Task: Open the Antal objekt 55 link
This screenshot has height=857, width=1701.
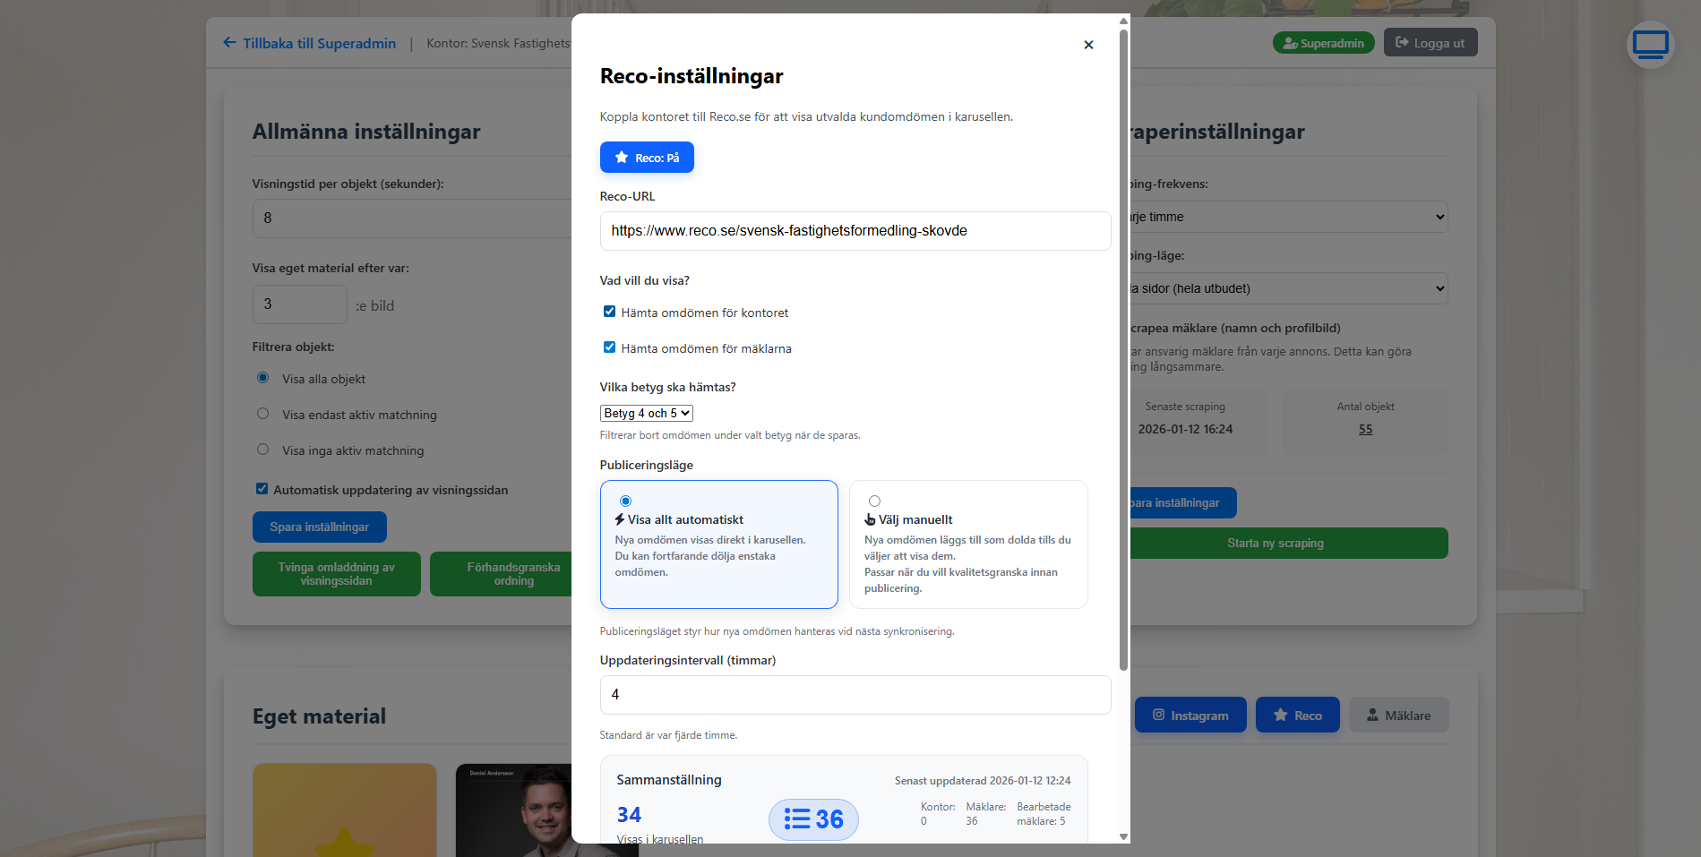Action: 1365,429
